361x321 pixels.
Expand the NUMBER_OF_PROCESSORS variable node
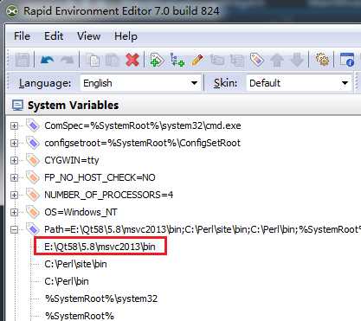pos(14,196)
